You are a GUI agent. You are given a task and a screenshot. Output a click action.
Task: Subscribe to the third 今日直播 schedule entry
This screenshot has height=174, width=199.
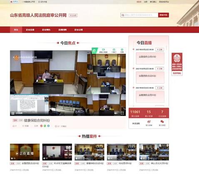pyautogui.click(x=159, y=88)
